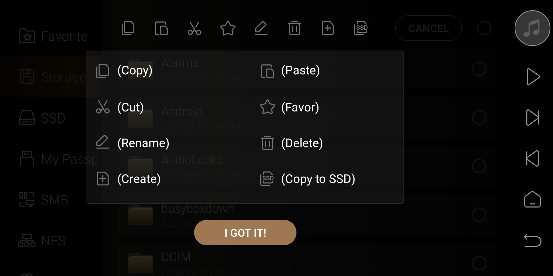The image size is (553, 276).
Task: Click the CANCEL button
Action: coord(429,28)
